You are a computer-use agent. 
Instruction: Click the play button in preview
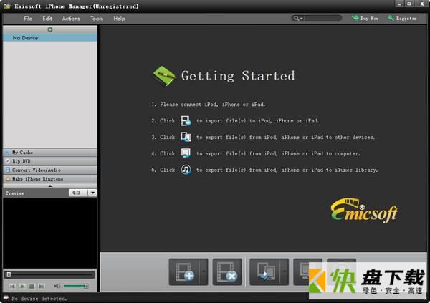[22, 287]
